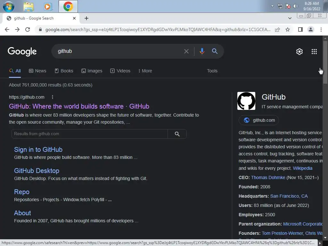
Task: Click the scrollbar down arrow
Action: (x=325, y=237)
